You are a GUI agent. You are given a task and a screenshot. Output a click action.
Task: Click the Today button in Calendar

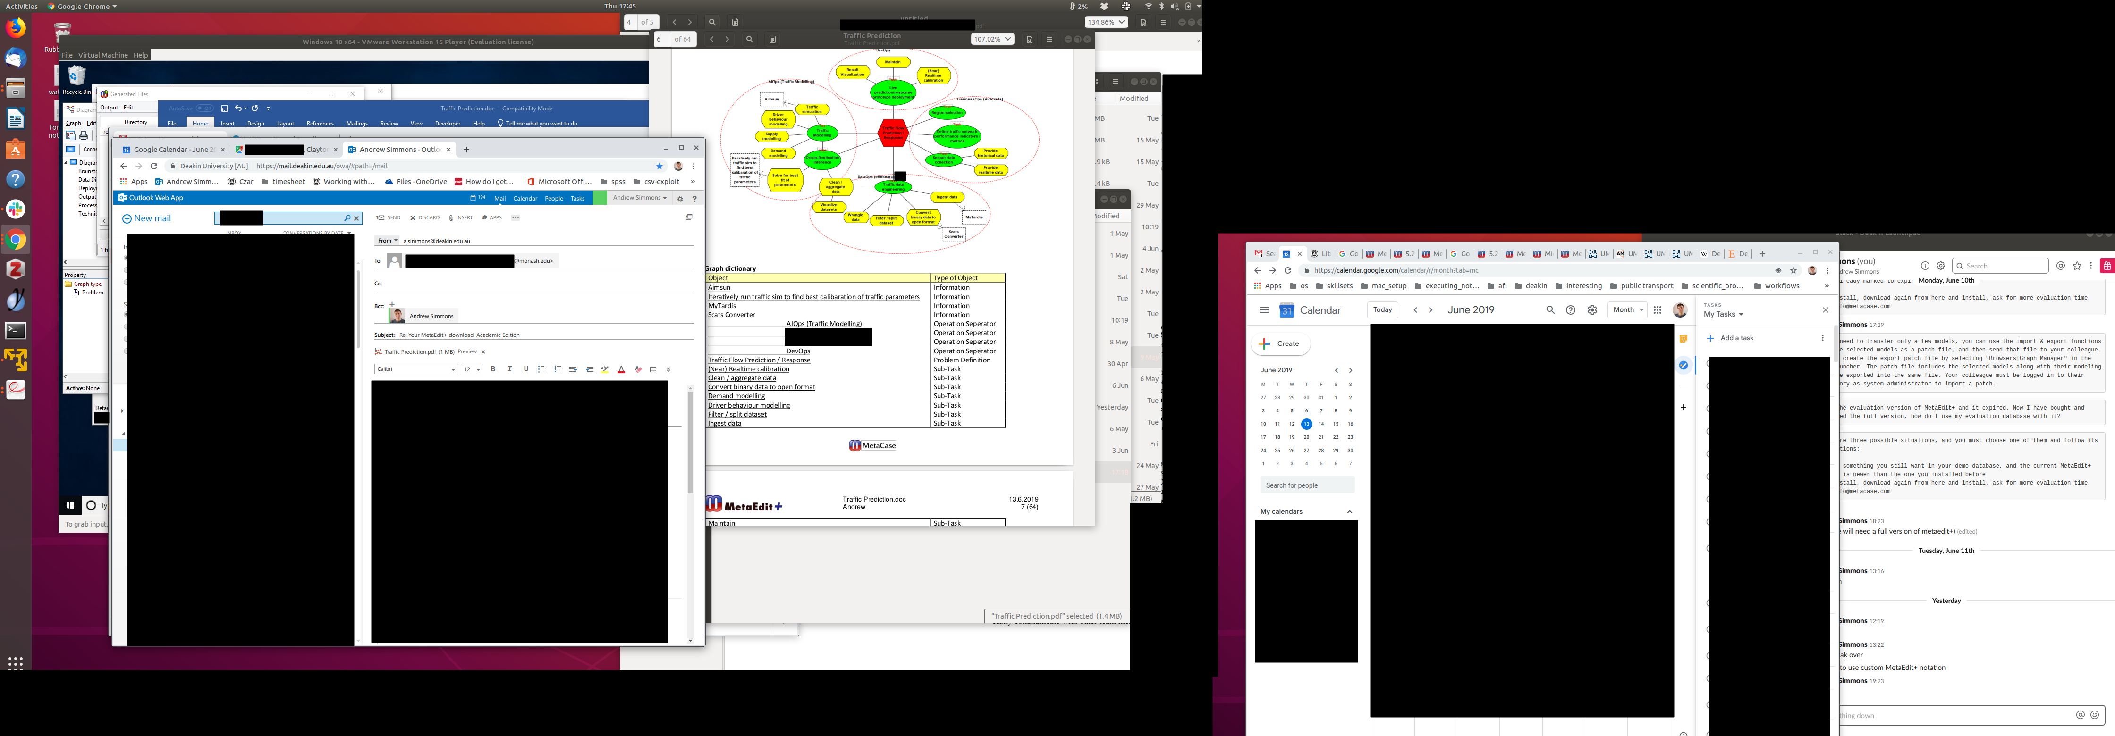coord(1383,310)
